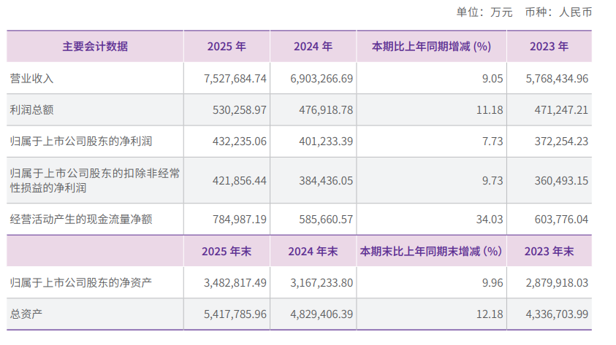616x345 pixels.
Task: Select the 2023 年 column header
Action: (x=549, y=47)
